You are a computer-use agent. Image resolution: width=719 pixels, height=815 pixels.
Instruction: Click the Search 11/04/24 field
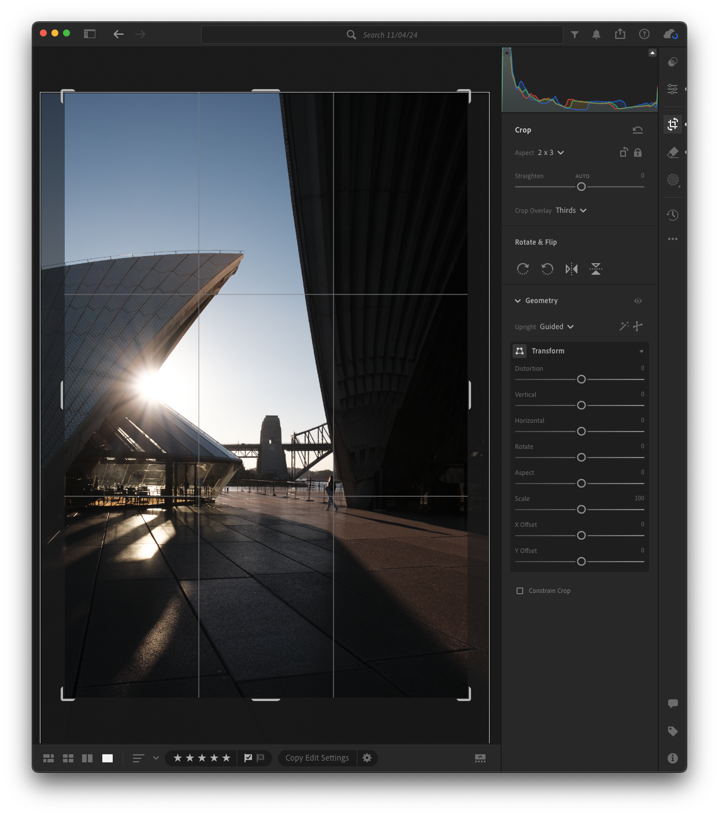pyautogui.click(x=382, y=35)
